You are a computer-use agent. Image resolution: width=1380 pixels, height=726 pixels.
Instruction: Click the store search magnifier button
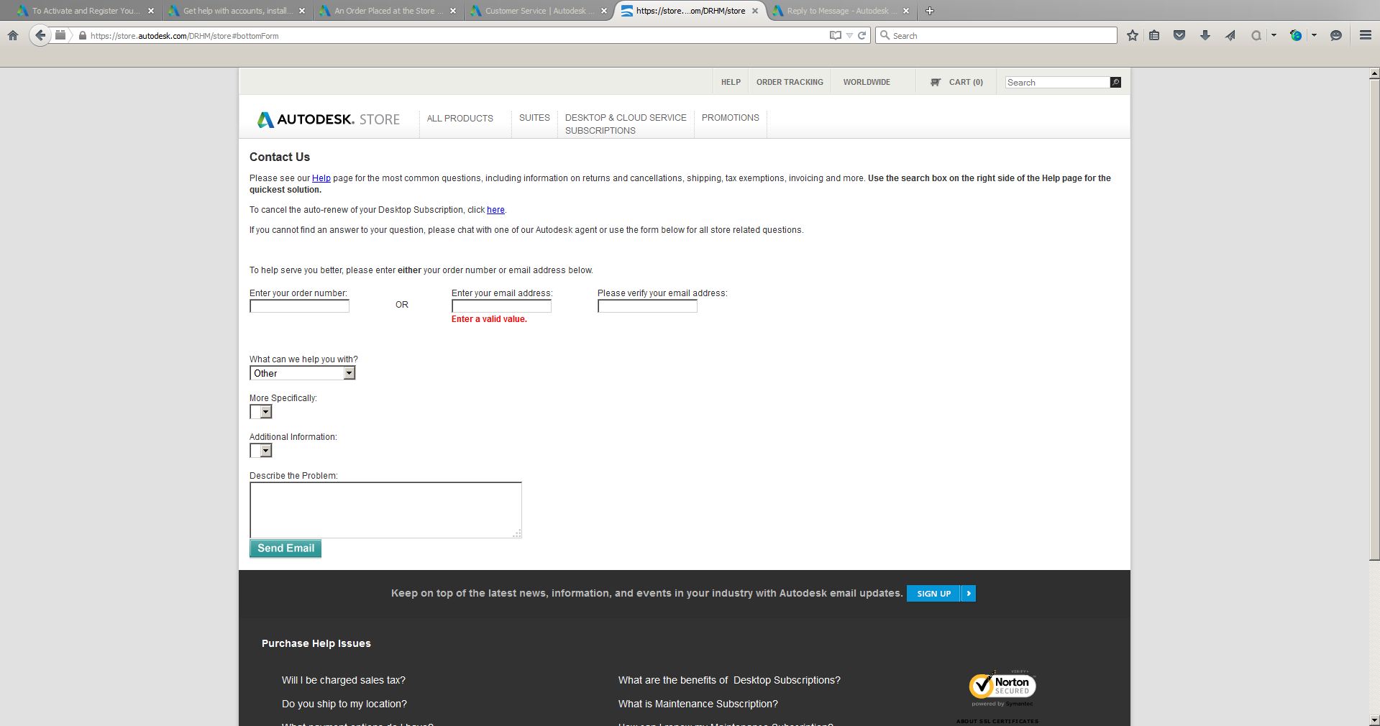(x=1115, y=83)
